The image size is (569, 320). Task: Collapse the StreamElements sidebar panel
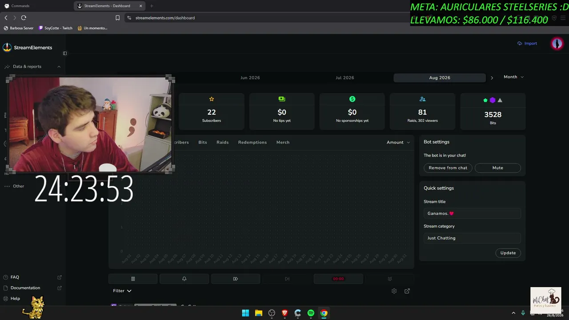[x=65, y=53]
